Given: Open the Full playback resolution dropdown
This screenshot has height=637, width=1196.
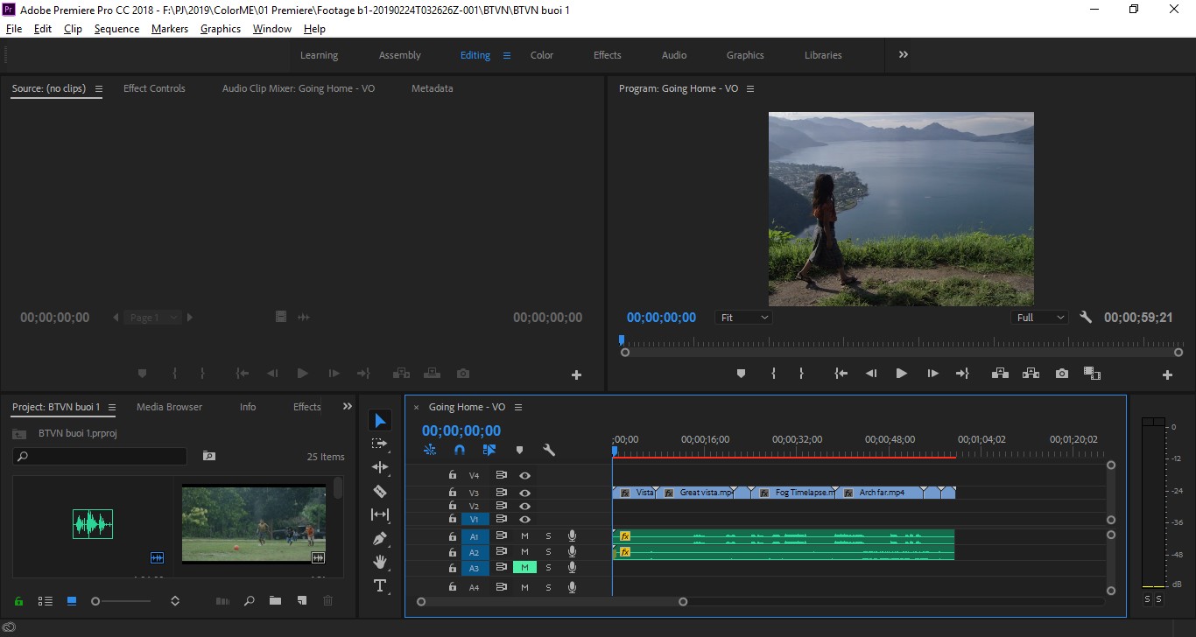Looking at the screenshot, I should click(x=1039, y=318).
